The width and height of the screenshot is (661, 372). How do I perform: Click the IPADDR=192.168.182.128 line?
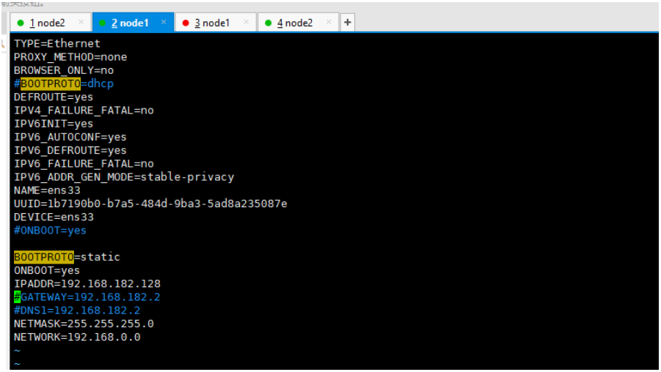point(87,284)
